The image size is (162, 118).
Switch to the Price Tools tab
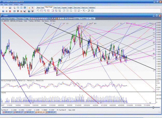coord(49,7)
